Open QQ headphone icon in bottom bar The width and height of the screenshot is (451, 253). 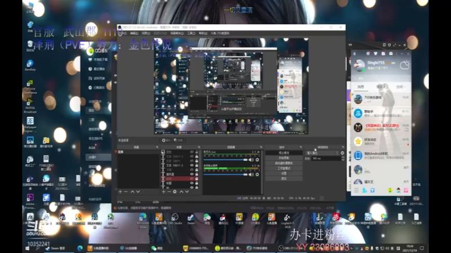tap(373, 190)
